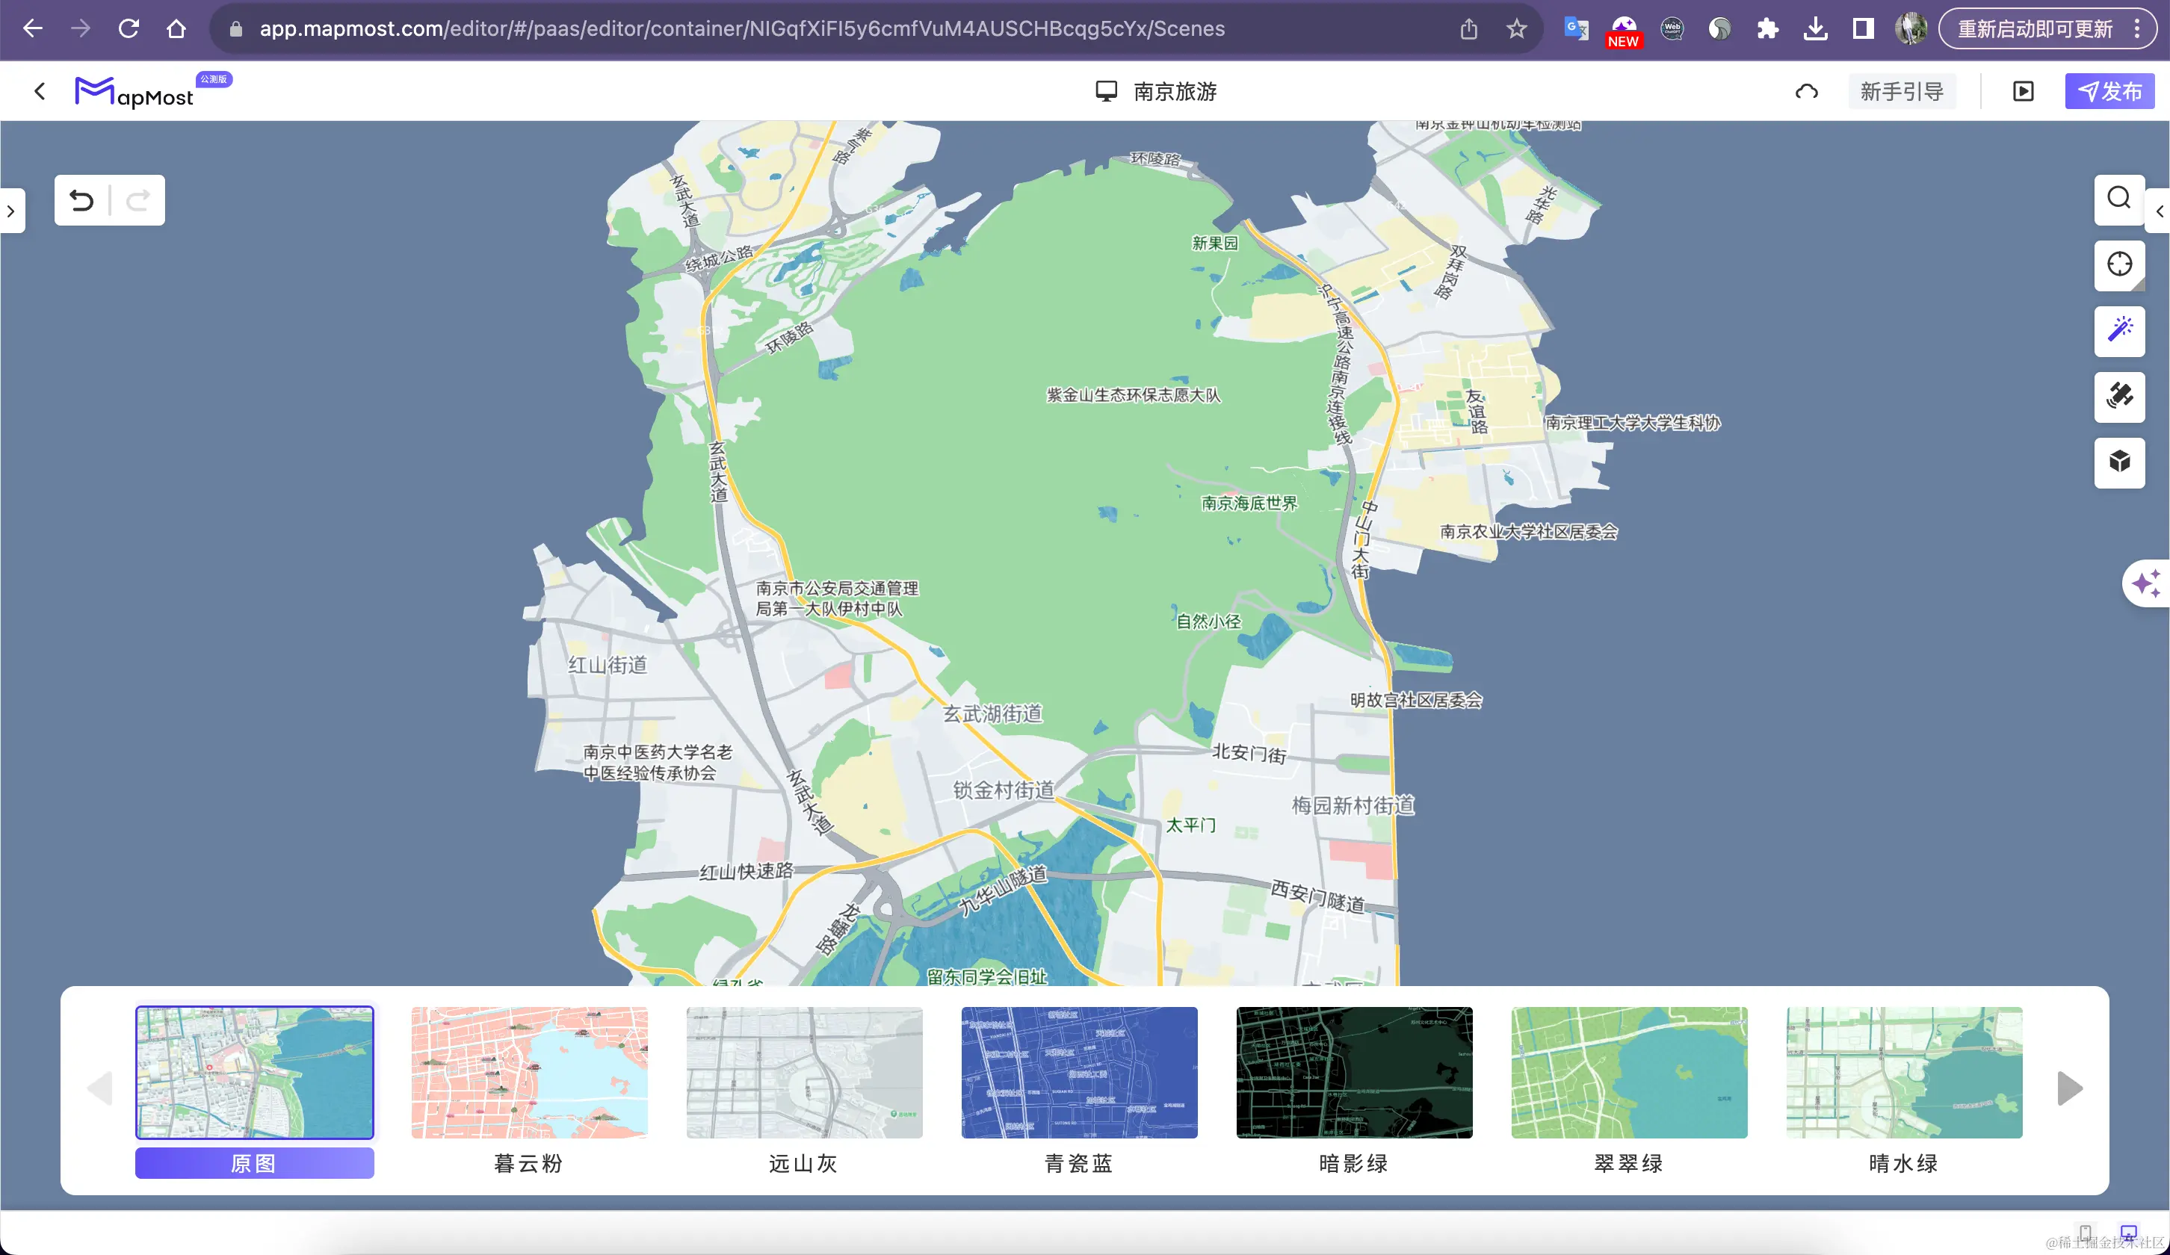The height and width of the screenshot is (1255, 2170).
Task: Click the project title 南京旅游
Action: pos(1175,91)
